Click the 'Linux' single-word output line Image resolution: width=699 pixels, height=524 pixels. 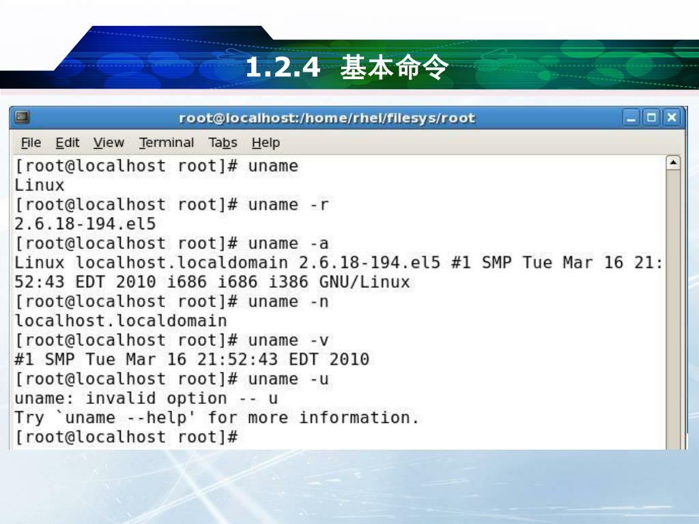click(x=39, y=185)
